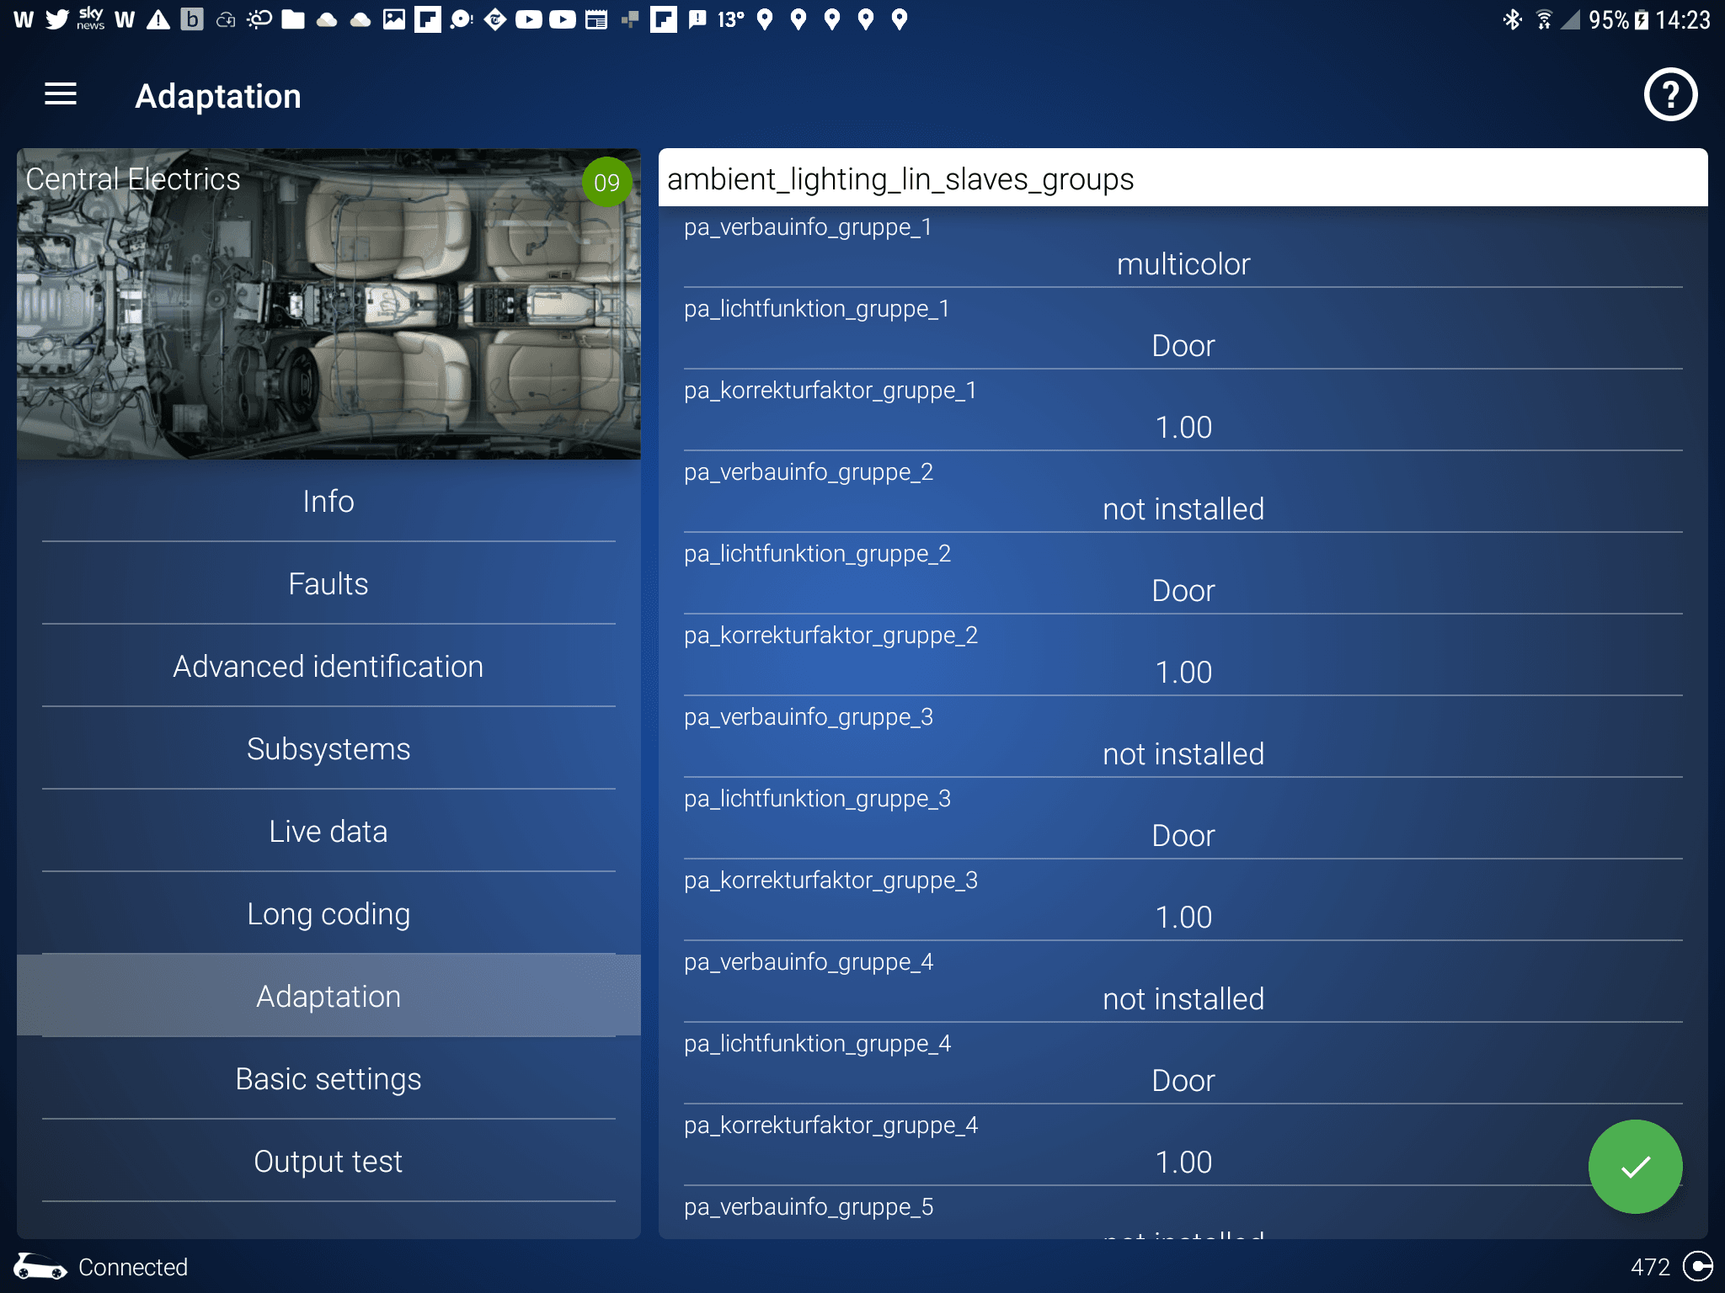Tap the ambient_lighting_lin_slaves_groups channel field
The image size is (1725, 1293).
(x=1183, y=178)
